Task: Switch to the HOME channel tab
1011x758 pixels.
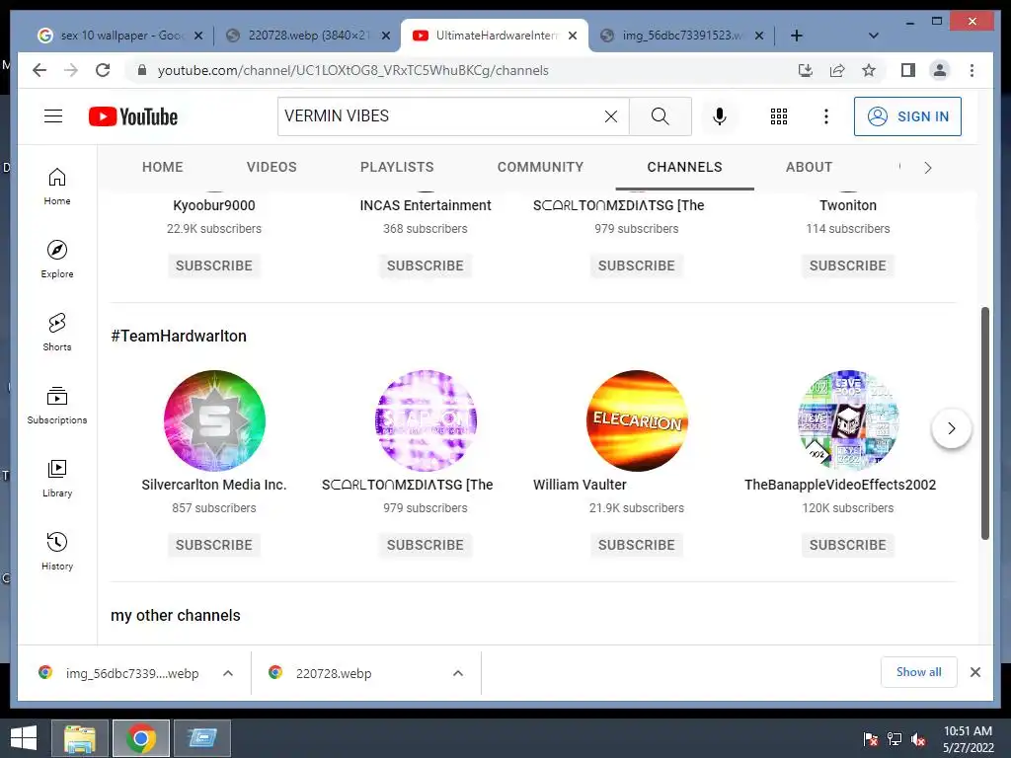Action: pos(163,167)
